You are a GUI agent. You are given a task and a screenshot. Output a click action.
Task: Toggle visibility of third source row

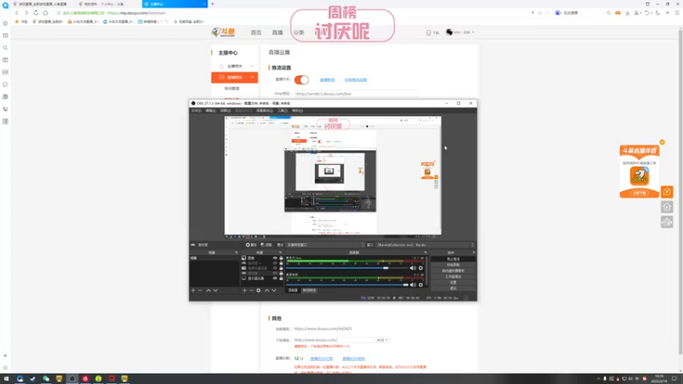click(x=275, y=268)
